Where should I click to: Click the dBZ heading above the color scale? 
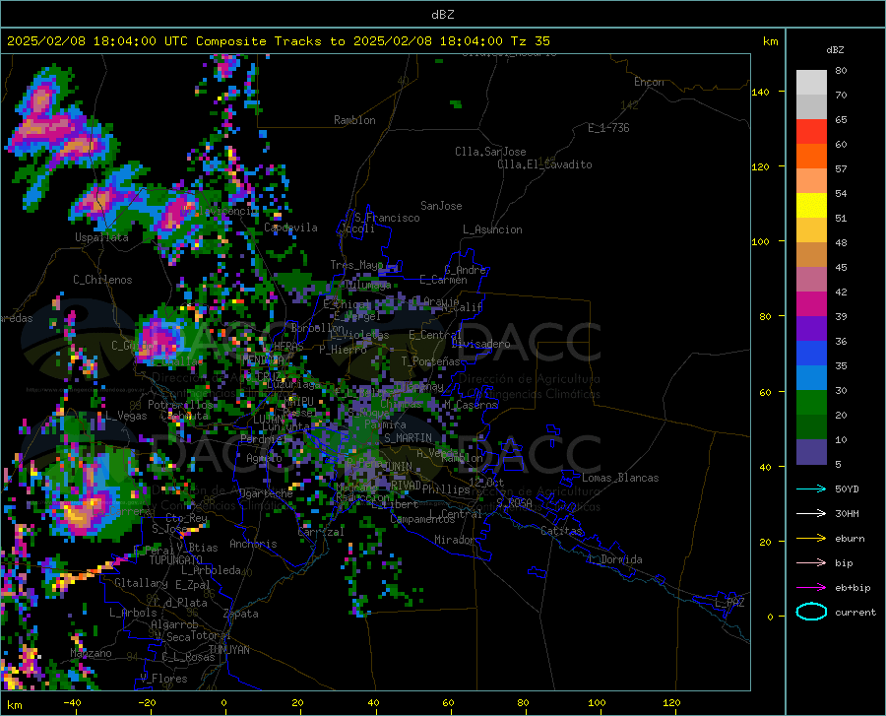click(835, 49)
